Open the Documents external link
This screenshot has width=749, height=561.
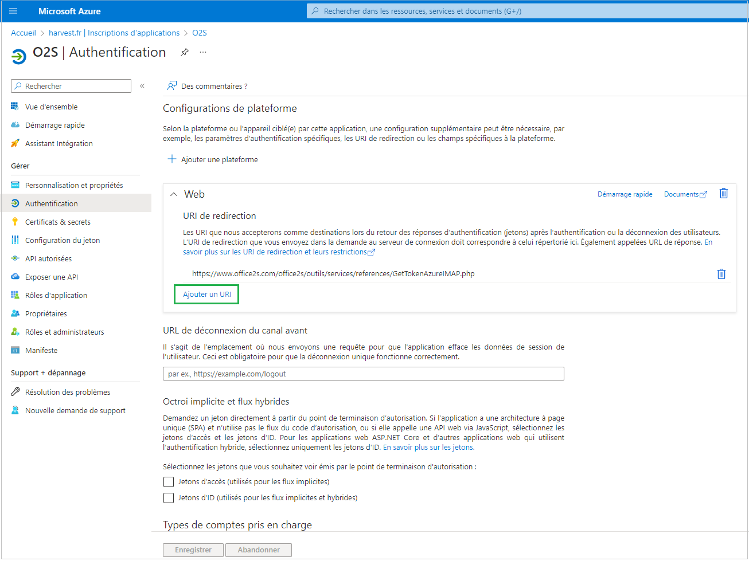(685, 194)
